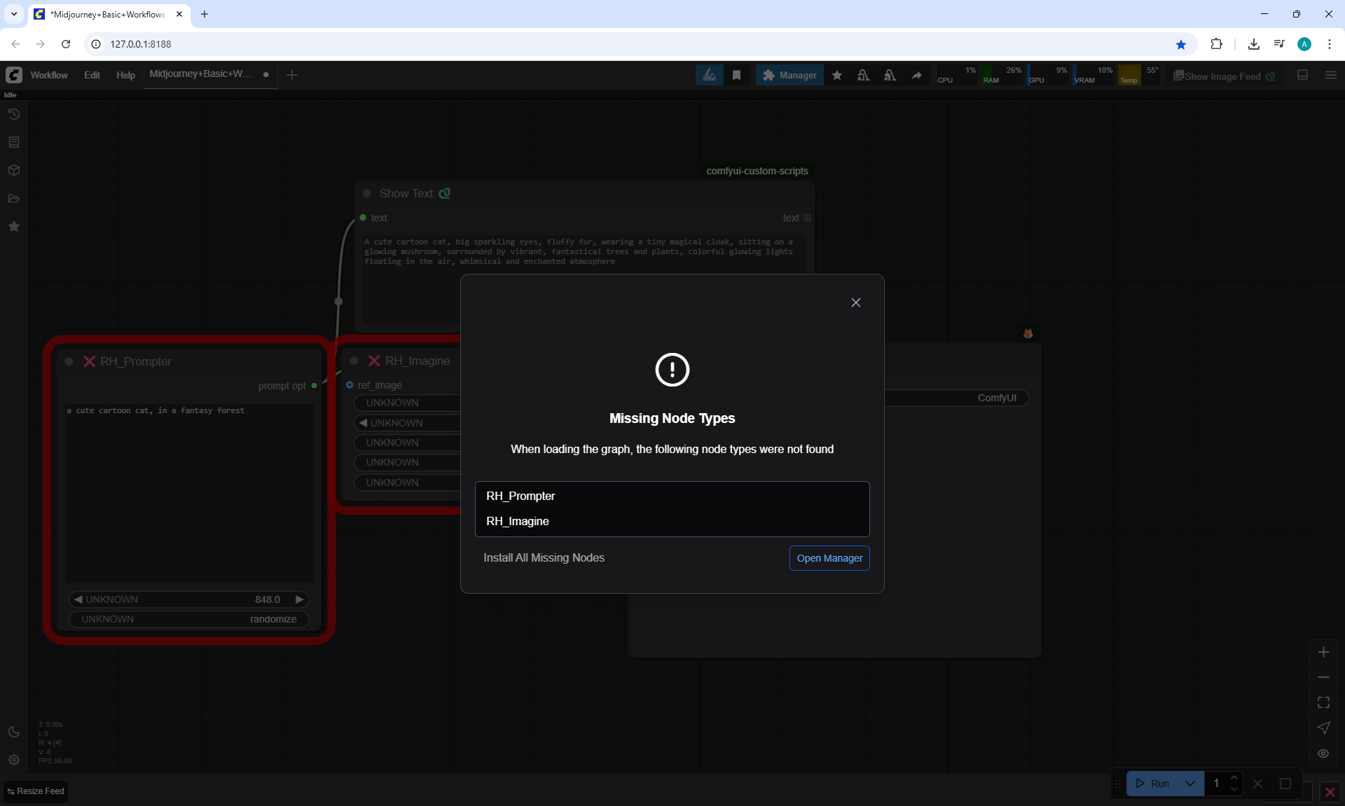Open the queue history sidebar icon
1345x806 pixels.
(14, 114)
